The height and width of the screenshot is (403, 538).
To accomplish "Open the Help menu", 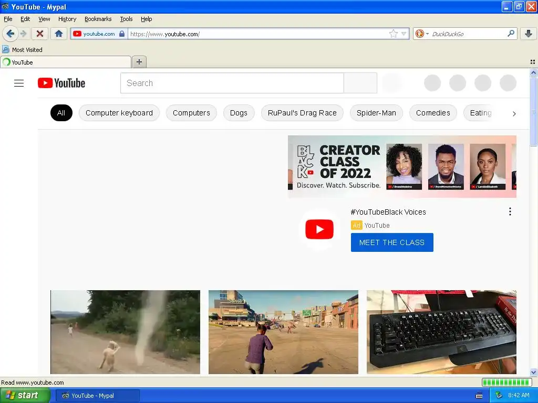I will click(x=146, y=19).
